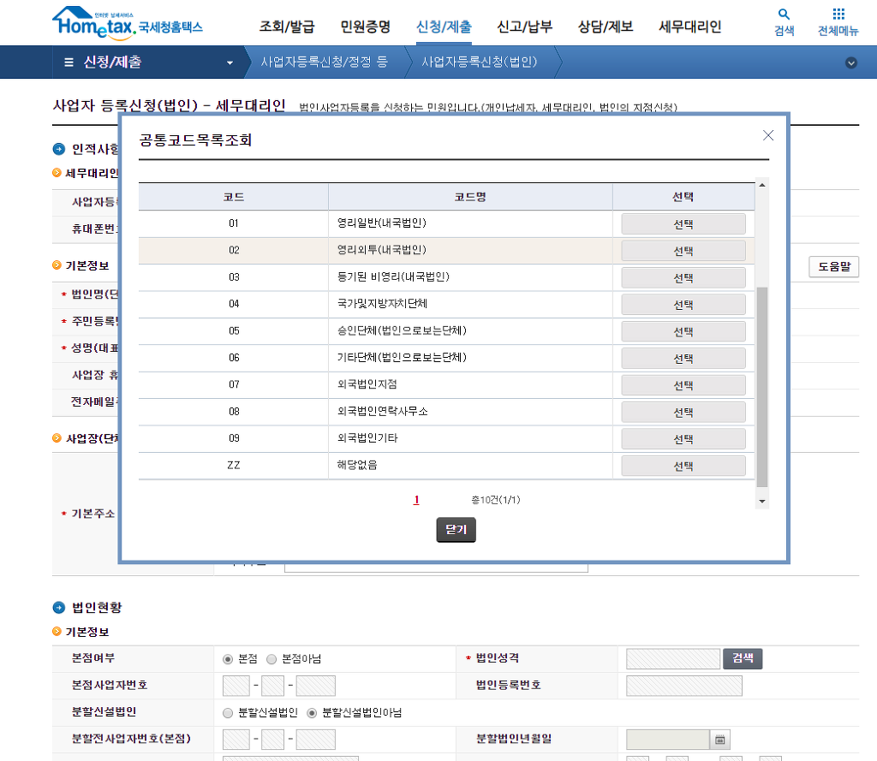Open the 조회/발급 top menu
Viewport: 877px width, 761px height.
287,27
